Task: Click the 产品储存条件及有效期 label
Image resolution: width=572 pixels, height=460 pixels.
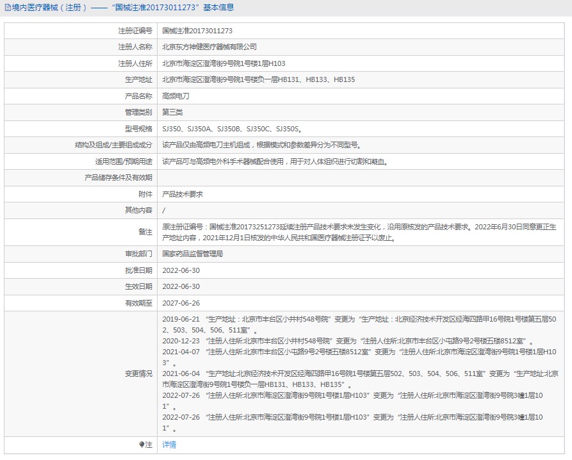Action: [x=118, y=177]
